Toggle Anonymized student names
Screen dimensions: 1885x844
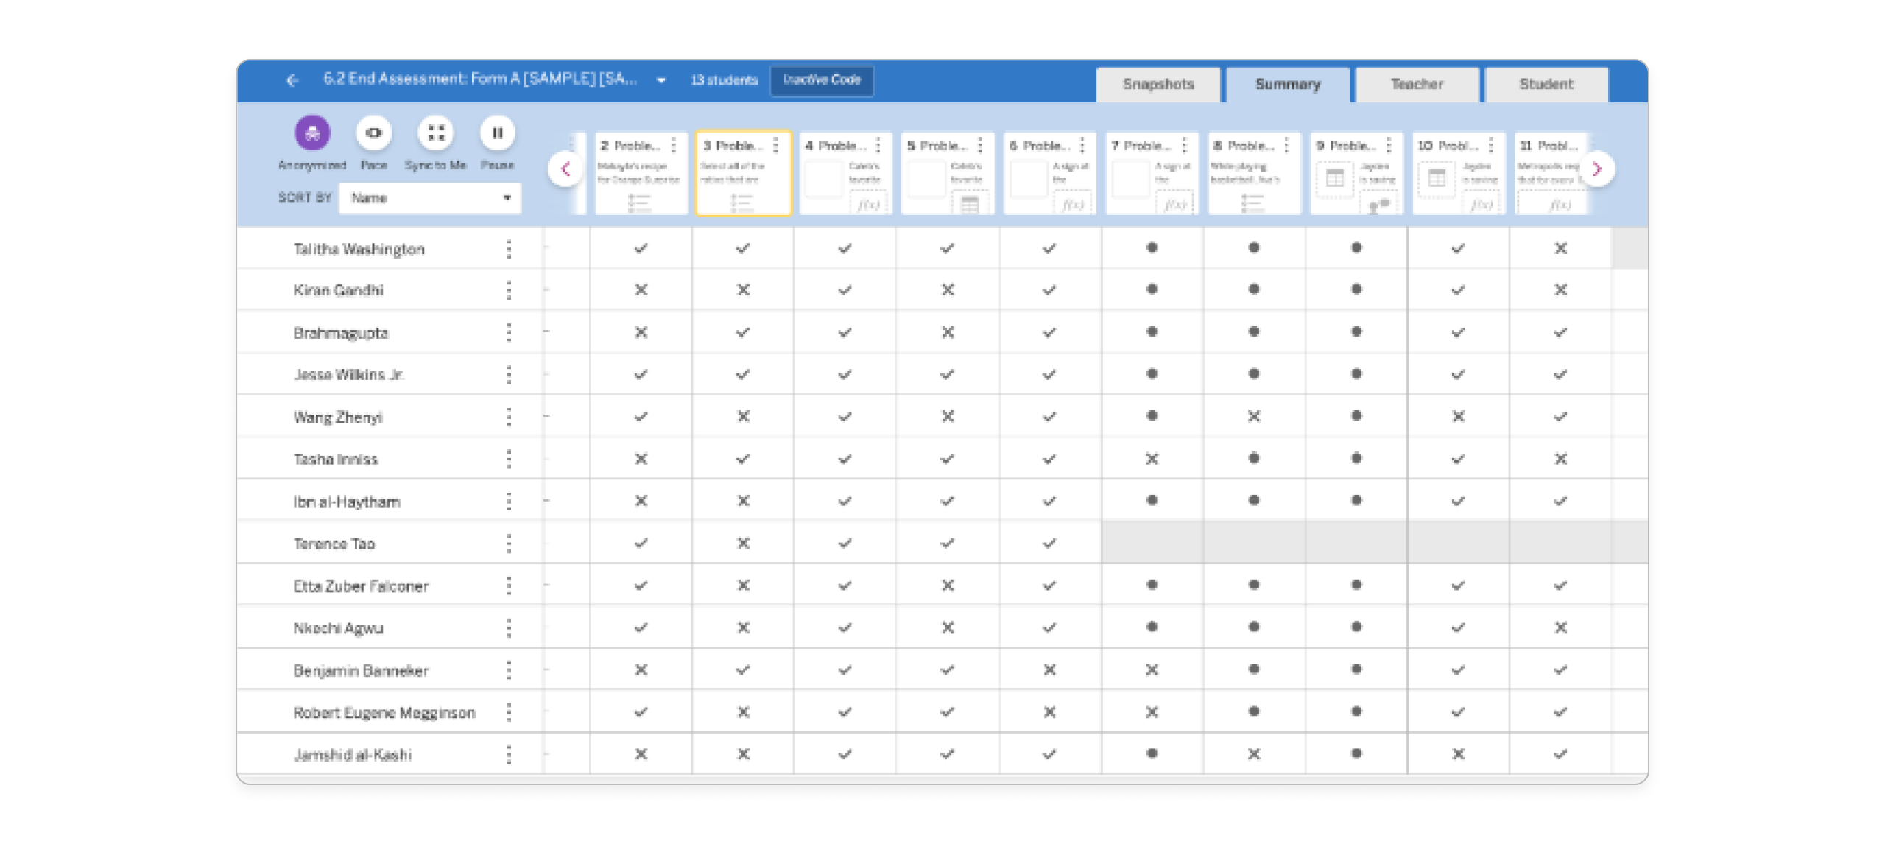(311, 133)
